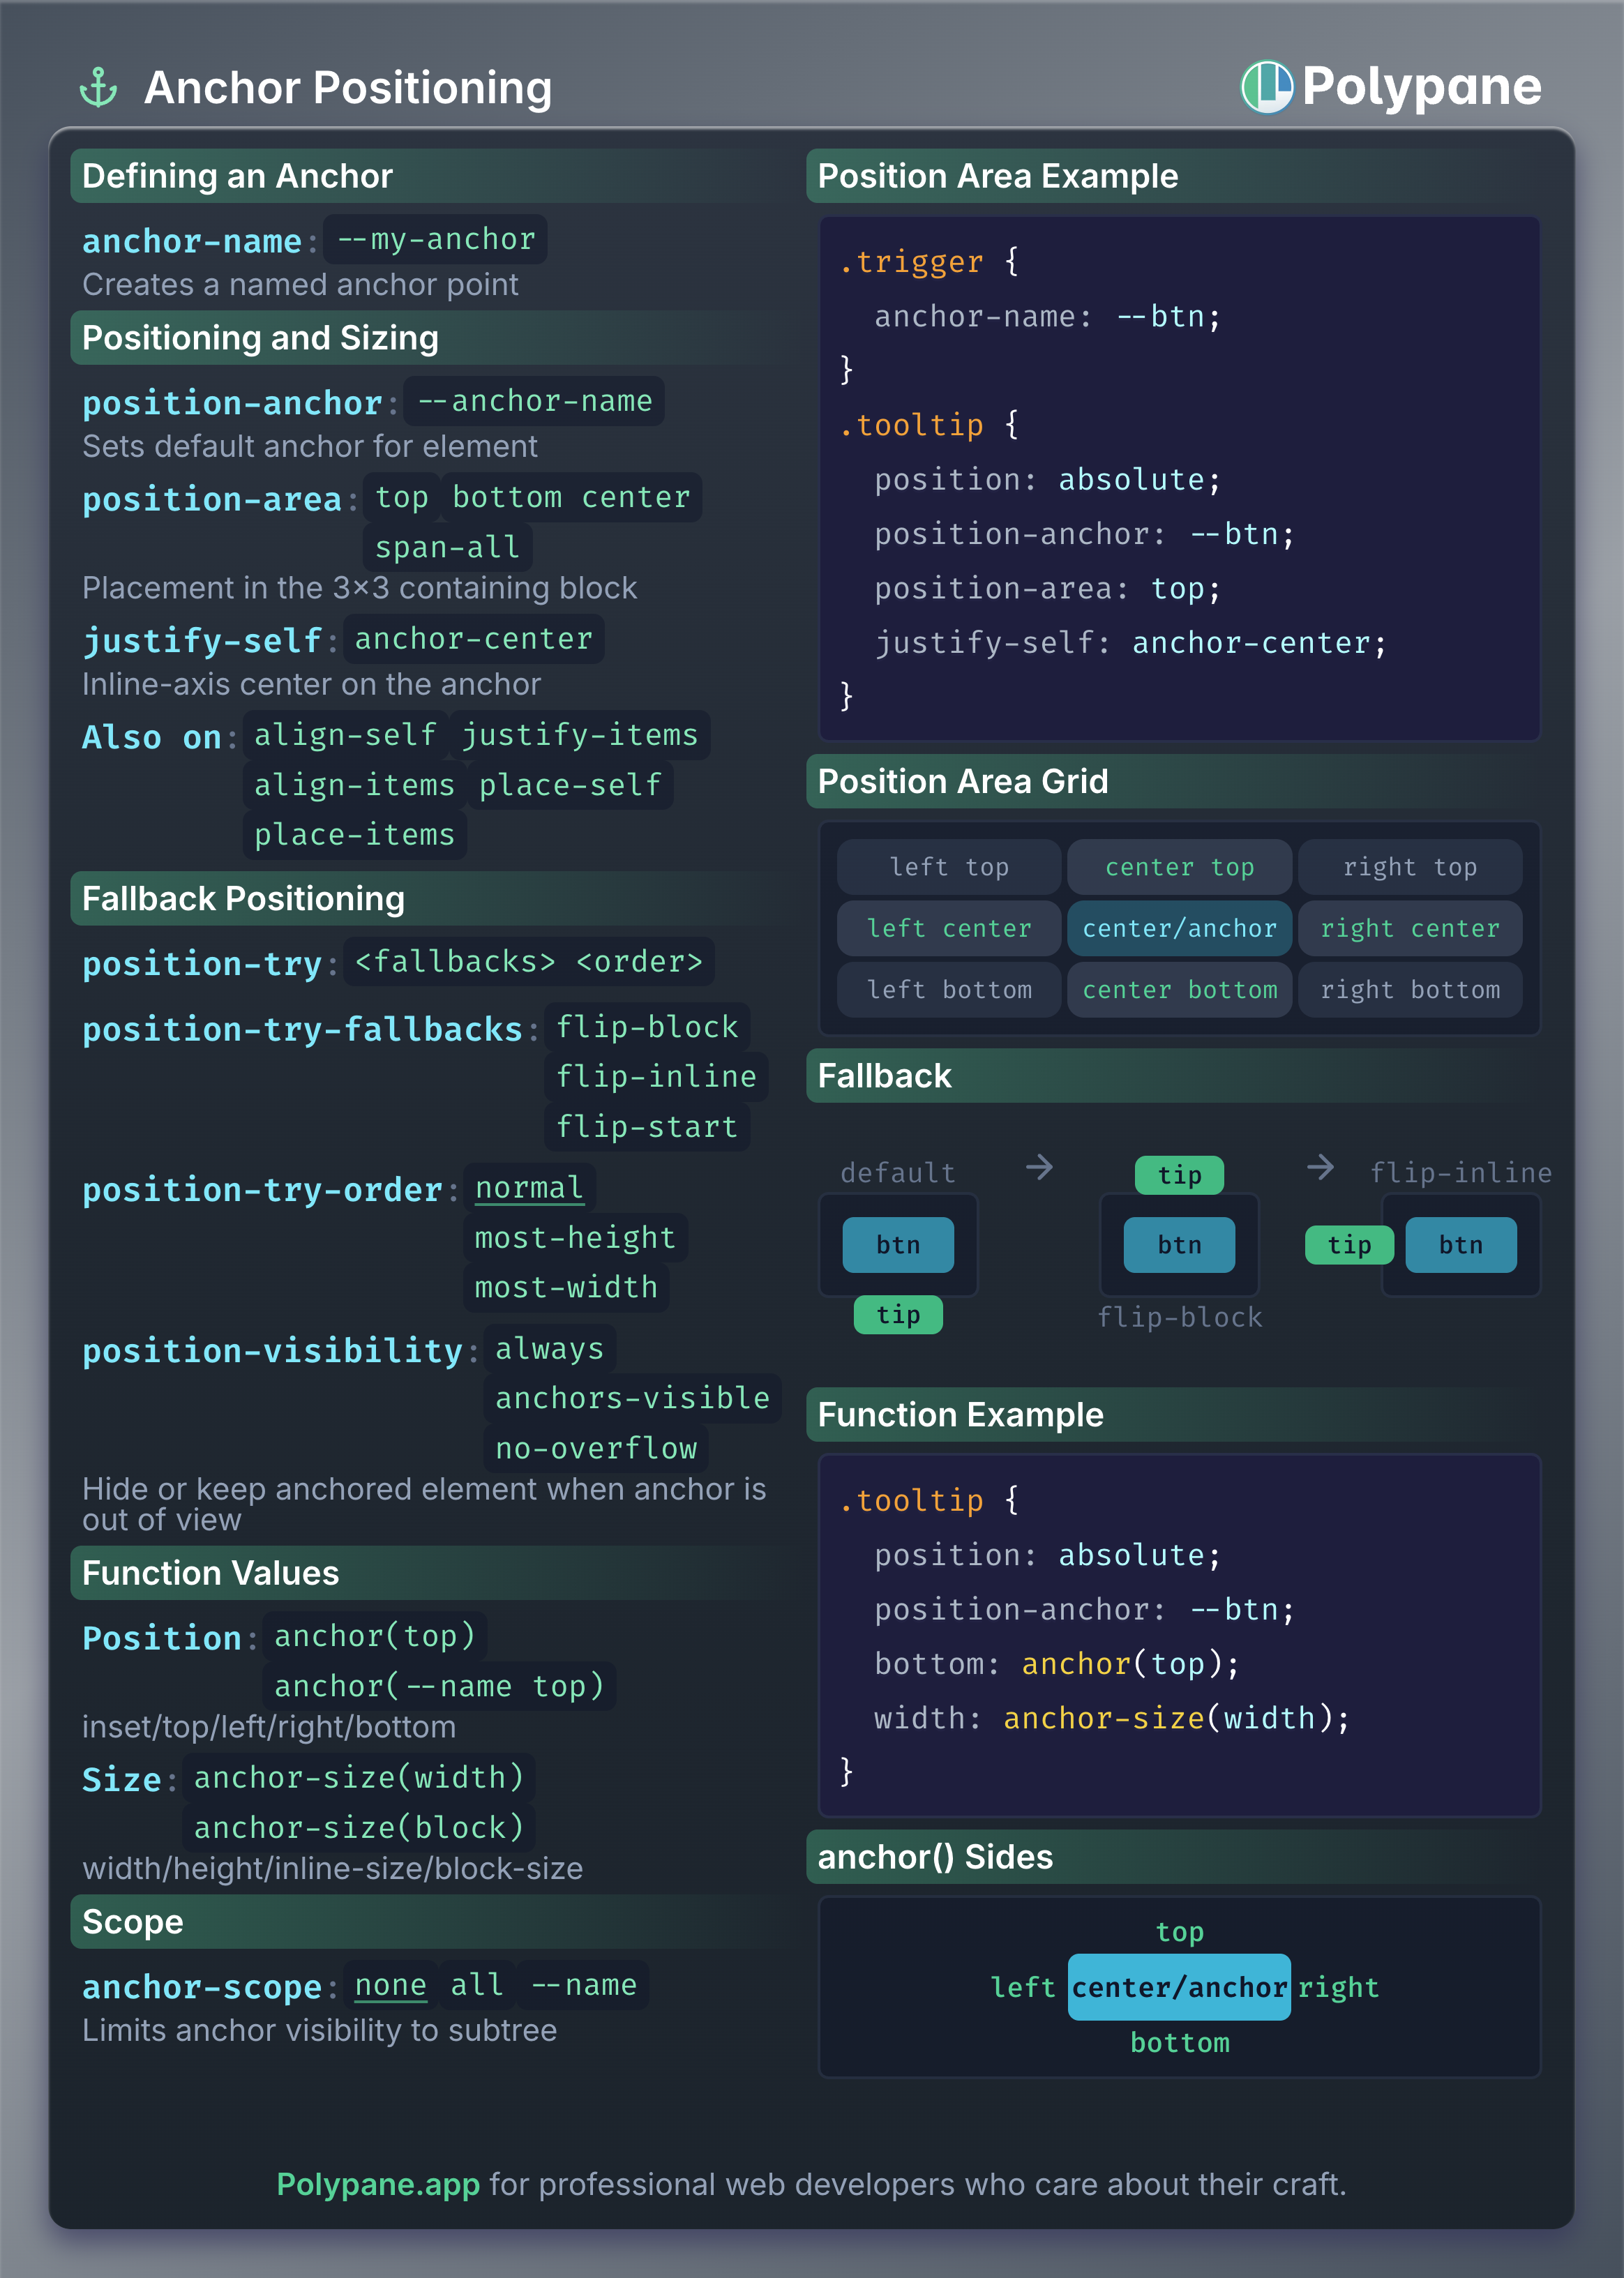1624x2278 pixels.
Task: Select the anchor-size(width) chip in Function Values
Action: 358,1777
